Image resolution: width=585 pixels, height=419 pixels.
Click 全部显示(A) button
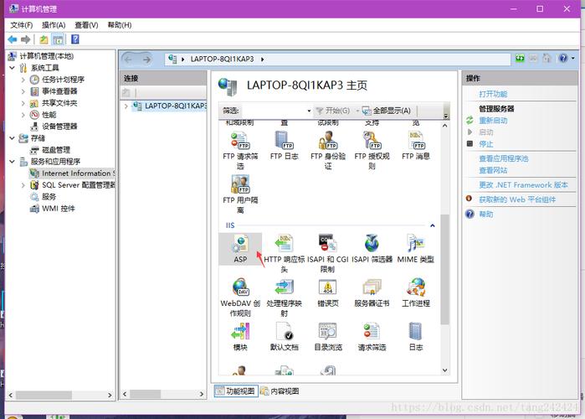387,111
